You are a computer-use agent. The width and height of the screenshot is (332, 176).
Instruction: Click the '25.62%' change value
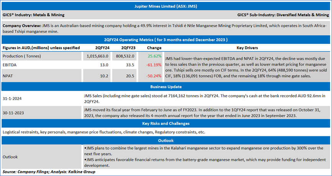[x=155, y=56]
